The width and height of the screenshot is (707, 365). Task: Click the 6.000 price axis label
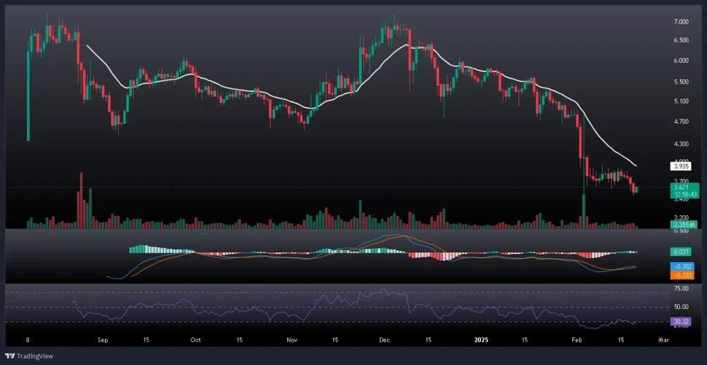tap(681, 61)
